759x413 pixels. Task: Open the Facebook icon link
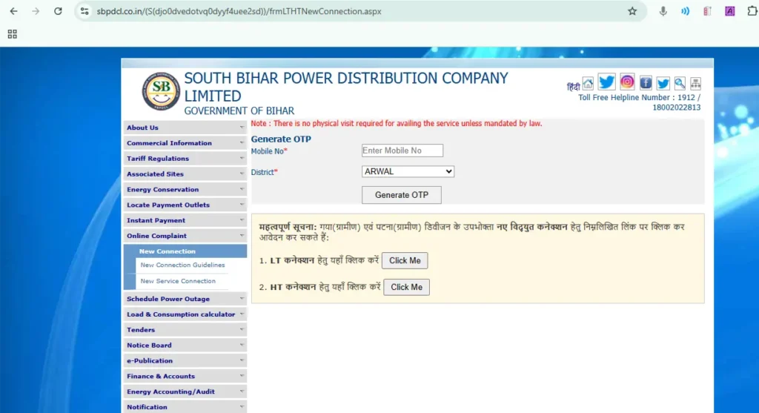click(646, 84)
